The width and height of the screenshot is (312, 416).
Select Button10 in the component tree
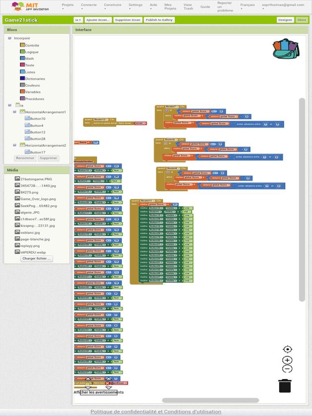click(35, 119)
